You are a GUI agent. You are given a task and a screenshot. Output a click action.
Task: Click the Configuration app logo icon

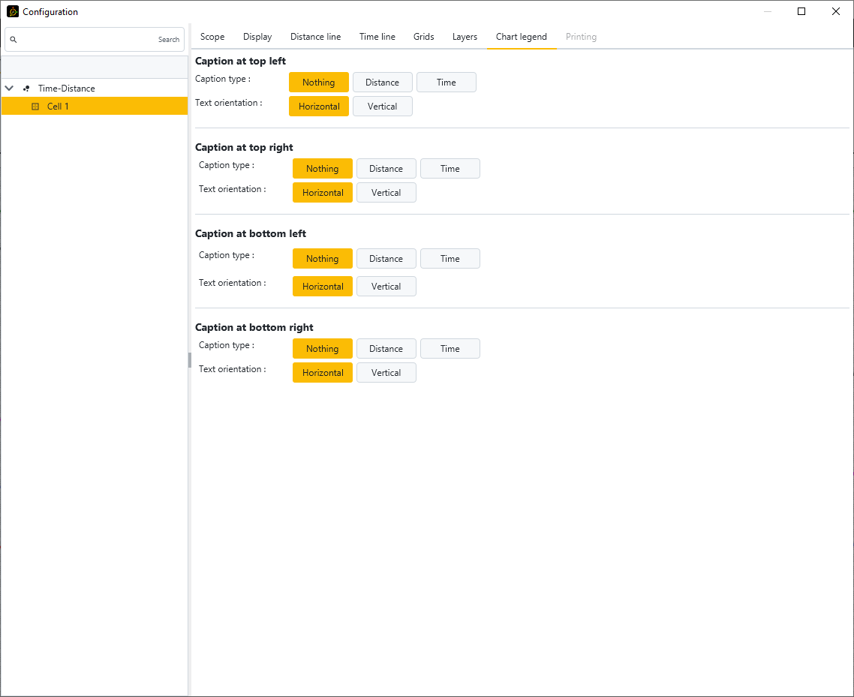13,11
